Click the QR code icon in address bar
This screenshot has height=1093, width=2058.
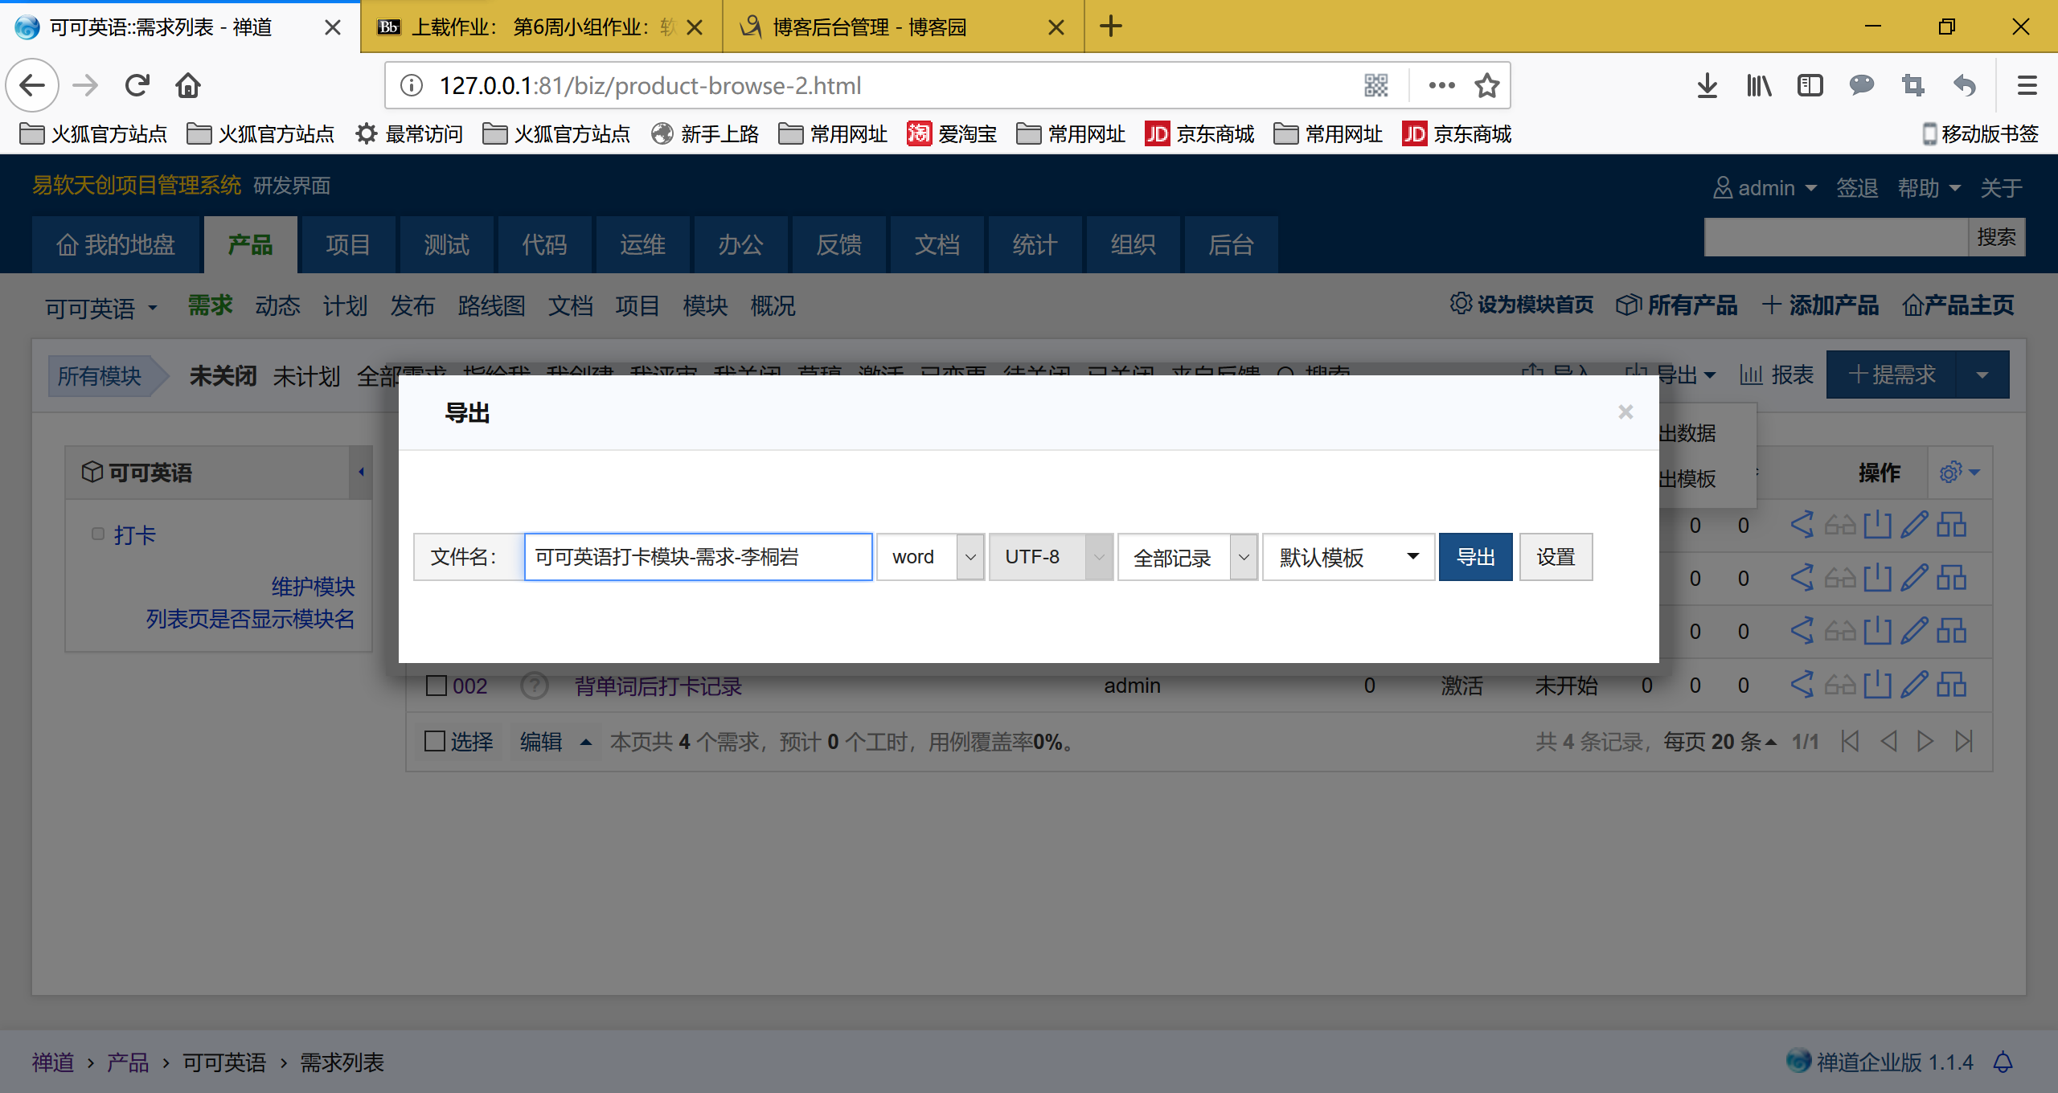click(x=1376, y=85)
